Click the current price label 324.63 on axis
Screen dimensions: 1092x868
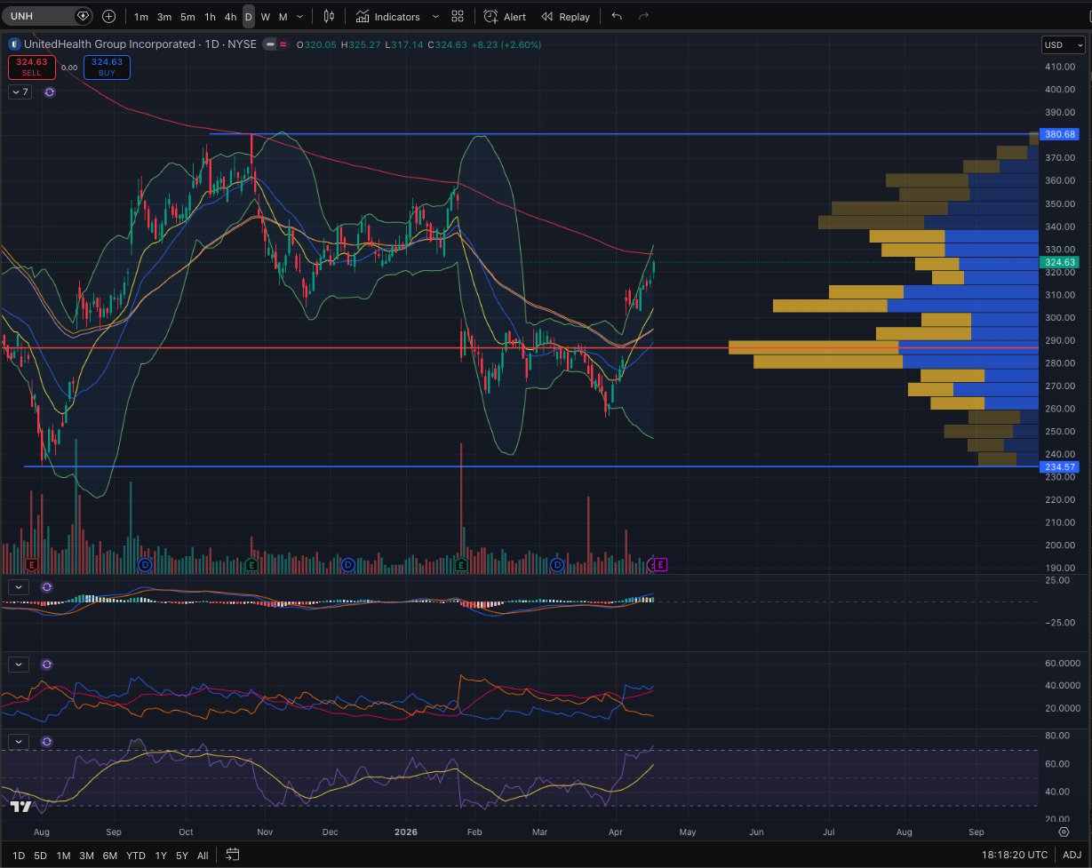1060,262
